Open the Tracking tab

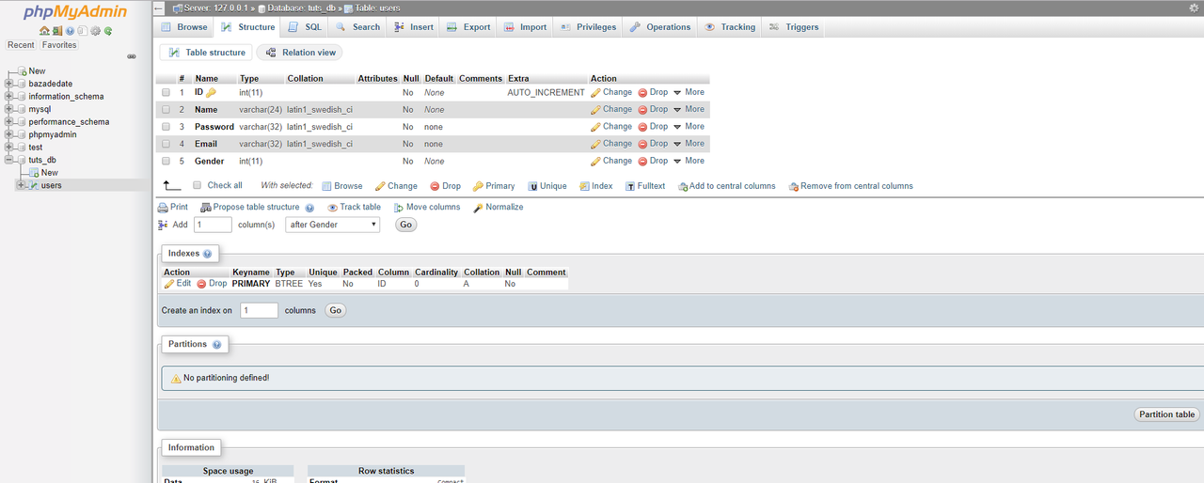point(730,27)
